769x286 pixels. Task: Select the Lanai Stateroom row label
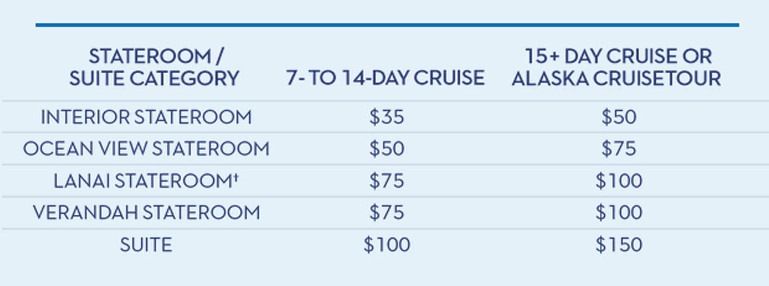(x=141, y=181)
